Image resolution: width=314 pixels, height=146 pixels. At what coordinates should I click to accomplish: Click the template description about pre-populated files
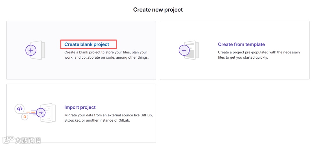[259, 55]
